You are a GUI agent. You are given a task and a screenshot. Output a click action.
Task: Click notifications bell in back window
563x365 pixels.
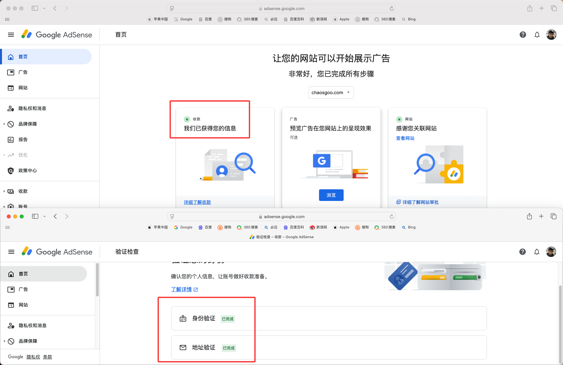point(537,35)
